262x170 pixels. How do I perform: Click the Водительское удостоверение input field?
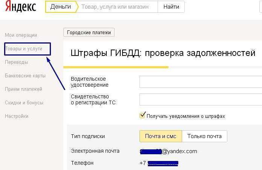click(200, 82)
